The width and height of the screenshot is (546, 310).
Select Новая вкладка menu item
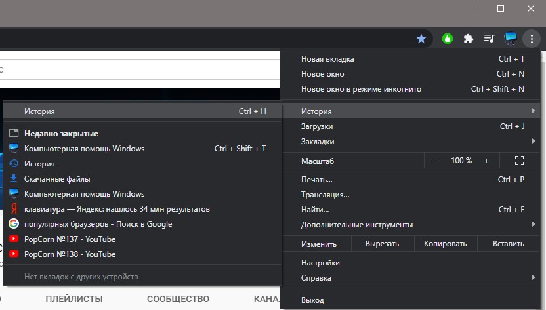411,59
